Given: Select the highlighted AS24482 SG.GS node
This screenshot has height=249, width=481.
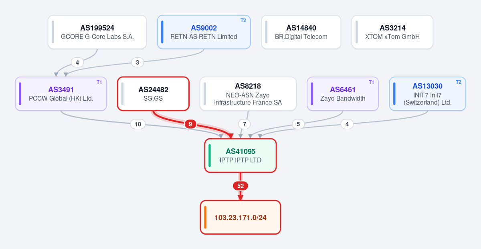Looking at the screenshot, I should pos(153,94).
